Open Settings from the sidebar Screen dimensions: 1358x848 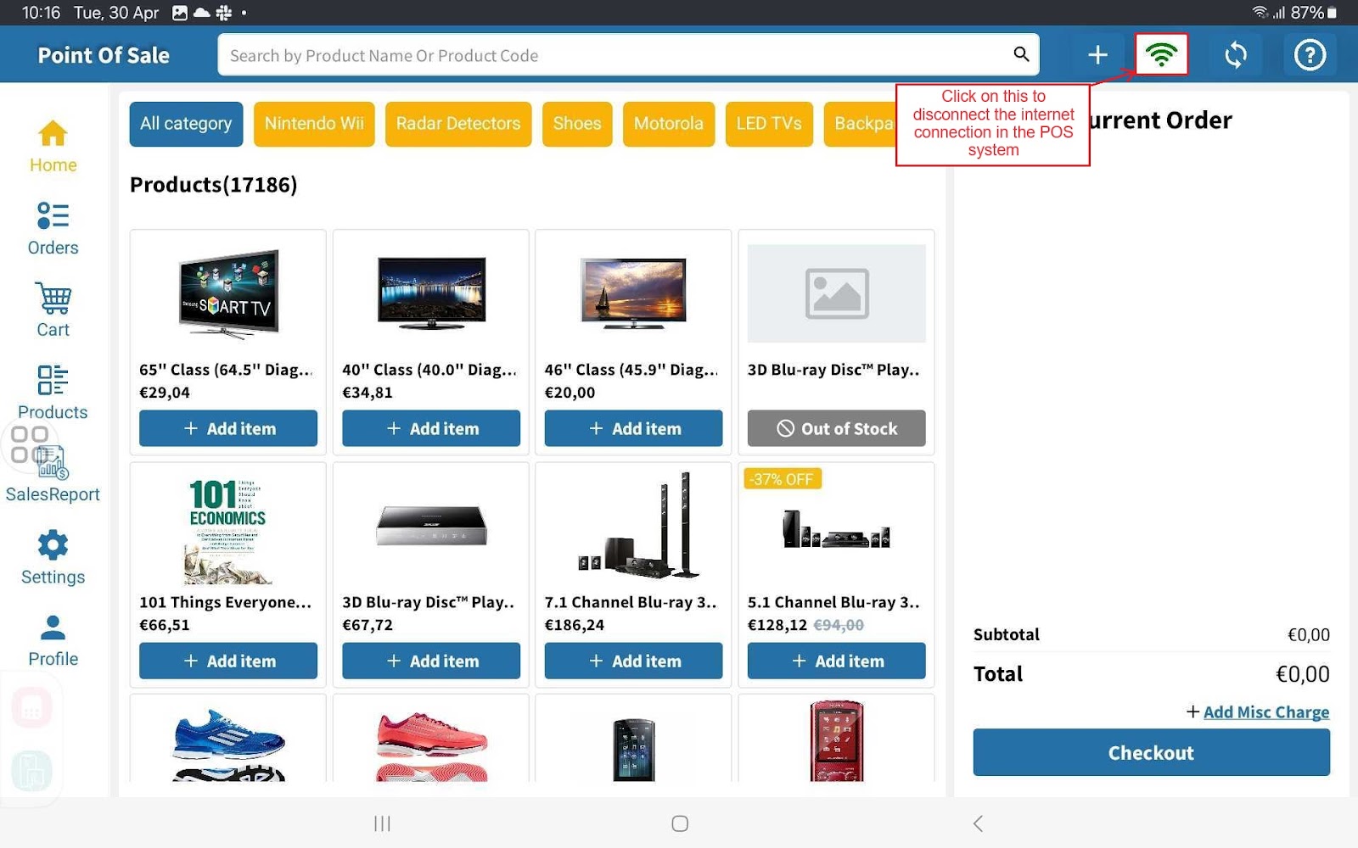tap(53, 558)
